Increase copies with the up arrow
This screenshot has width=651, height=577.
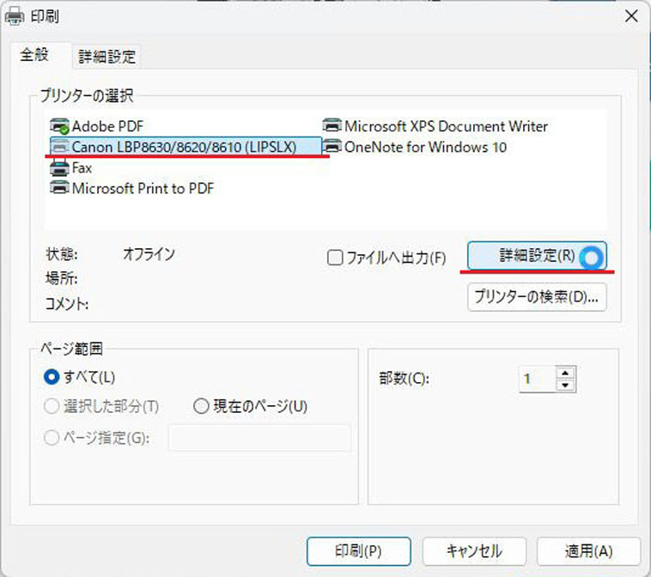click(x=564, y=373)
